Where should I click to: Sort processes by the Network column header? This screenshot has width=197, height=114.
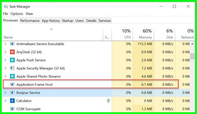point(185,34)
